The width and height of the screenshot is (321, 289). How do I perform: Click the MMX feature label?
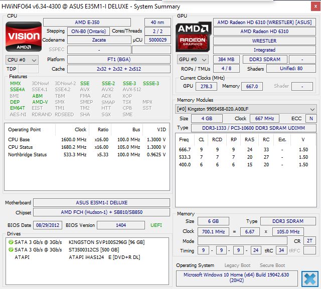pos(16,83)
